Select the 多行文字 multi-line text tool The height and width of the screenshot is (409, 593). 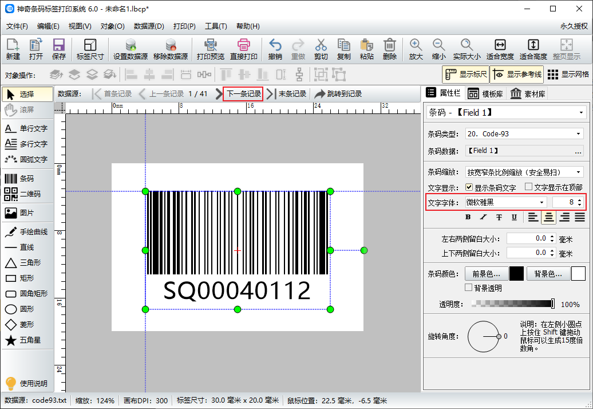click(26, 144)
